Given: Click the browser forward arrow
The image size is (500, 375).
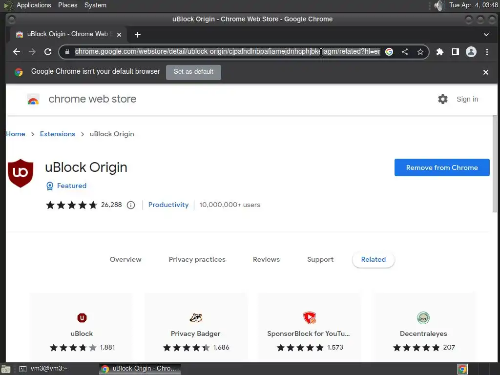Looking at the screenshot, I should [x=32, y=52].
